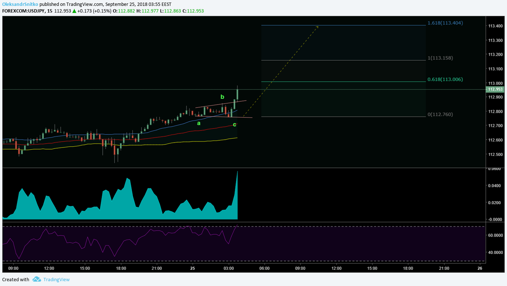Viewport: 507px width, 286px height.
Task: Click the O:112.882 open value in header
Action: 124,11
